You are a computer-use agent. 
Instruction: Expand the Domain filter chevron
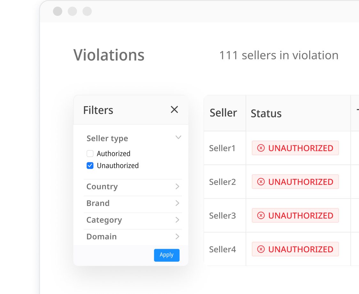[x=178, y=237]
